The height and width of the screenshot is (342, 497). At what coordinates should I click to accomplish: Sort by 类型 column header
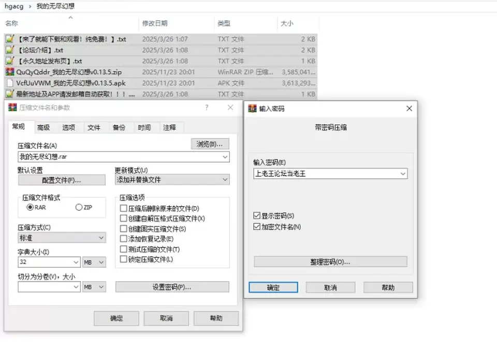(x=224, y=23)
